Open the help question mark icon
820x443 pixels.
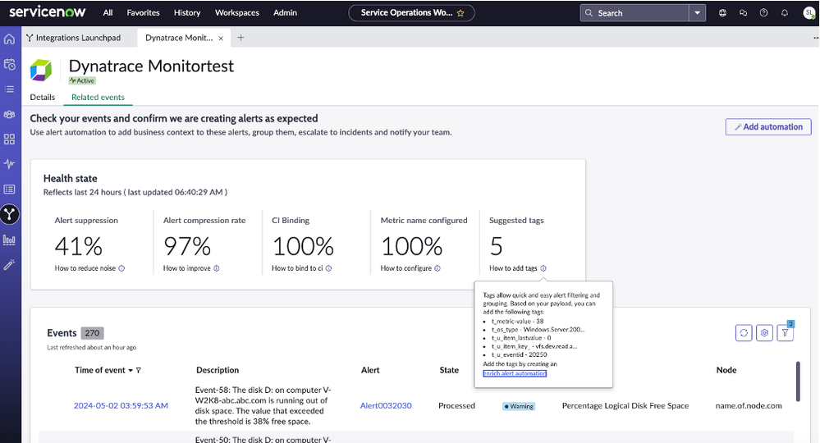click(x=764, y=13)
